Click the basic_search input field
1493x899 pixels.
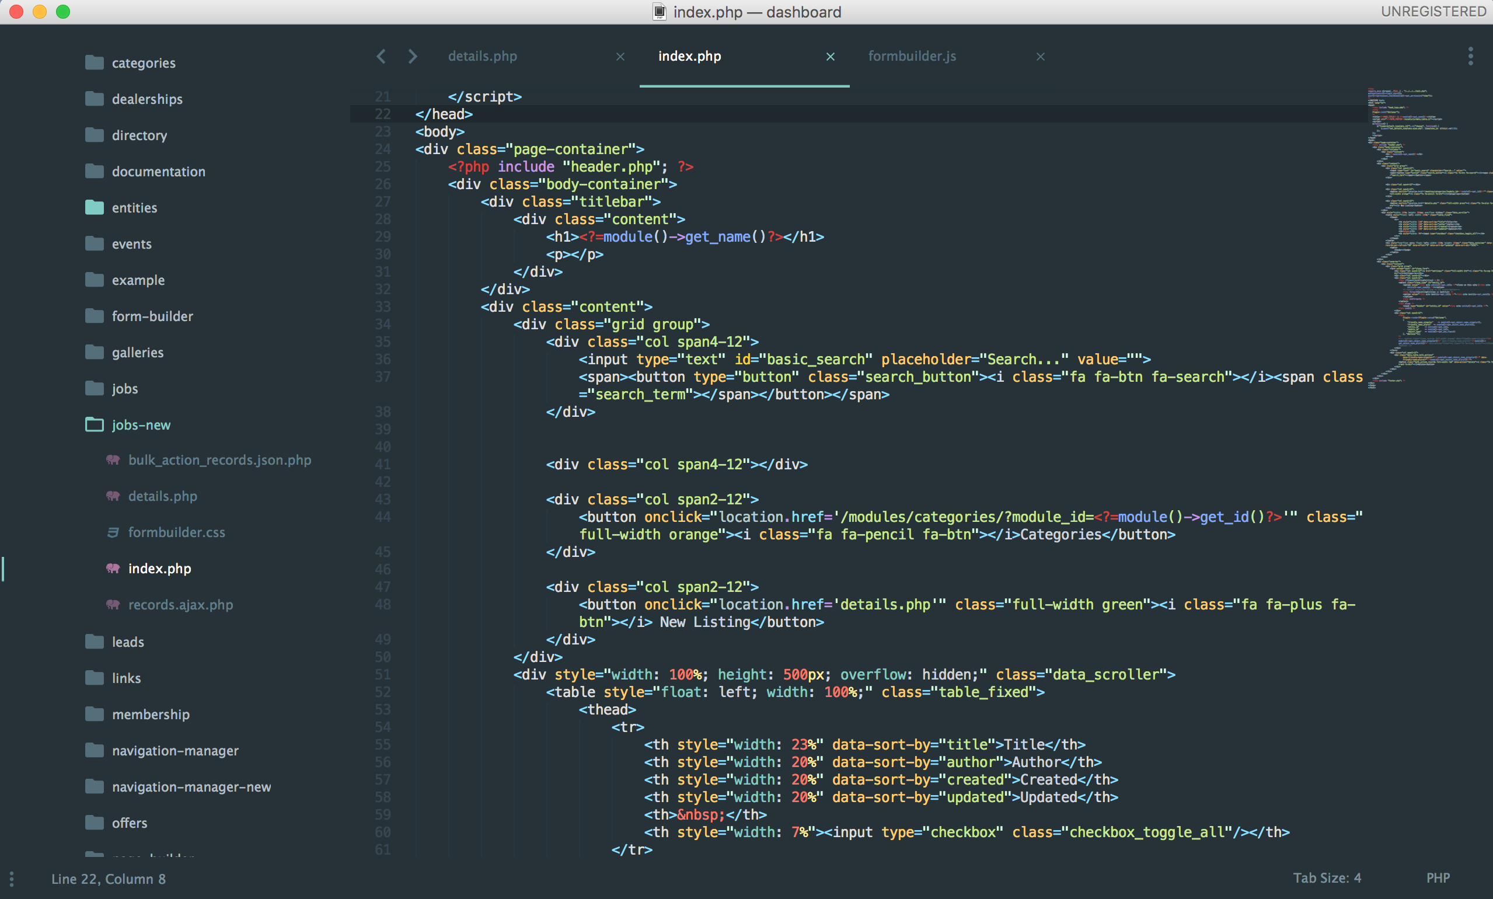click(x=863, y=360)
